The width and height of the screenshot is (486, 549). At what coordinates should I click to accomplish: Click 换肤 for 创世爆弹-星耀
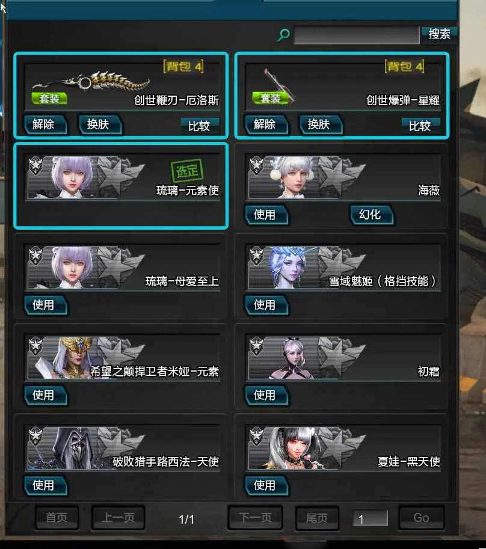tap(321, 124)
